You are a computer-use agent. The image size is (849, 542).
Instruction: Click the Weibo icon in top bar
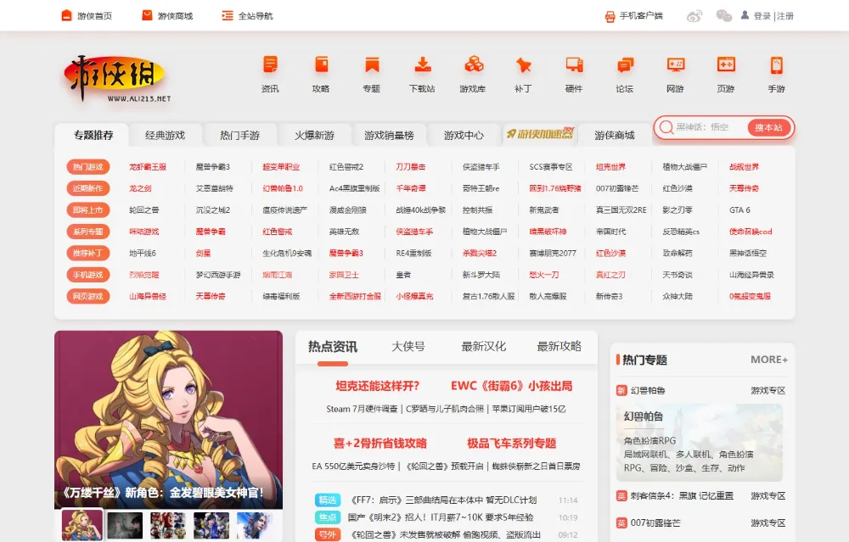pos(694,15)
